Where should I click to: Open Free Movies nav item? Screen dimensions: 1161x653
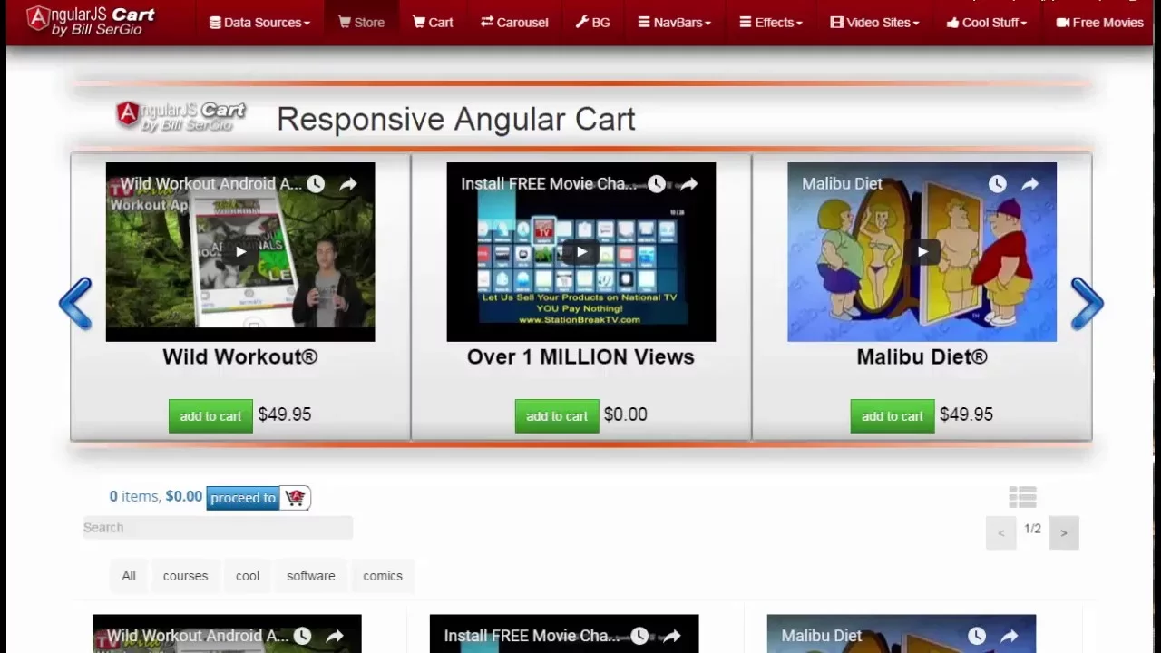(1099, 22)
